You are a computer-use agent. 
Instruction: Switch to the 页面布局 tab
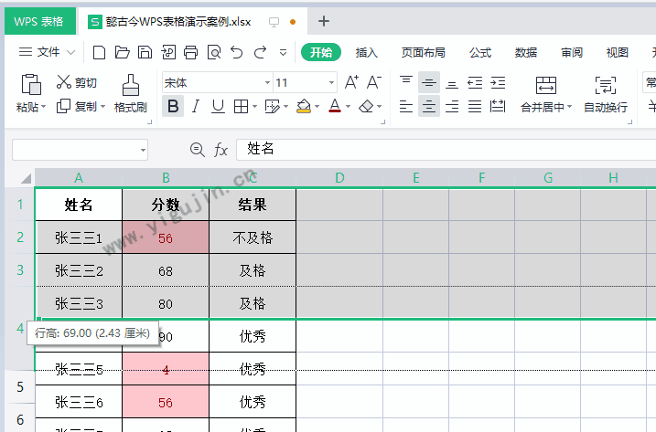423,53
